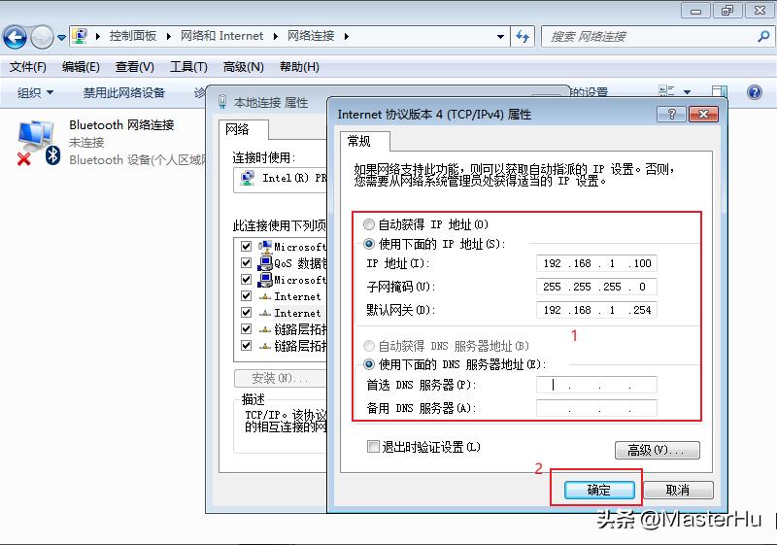Toggle the preview pane icon
The image size is (777, 545).
719,92
